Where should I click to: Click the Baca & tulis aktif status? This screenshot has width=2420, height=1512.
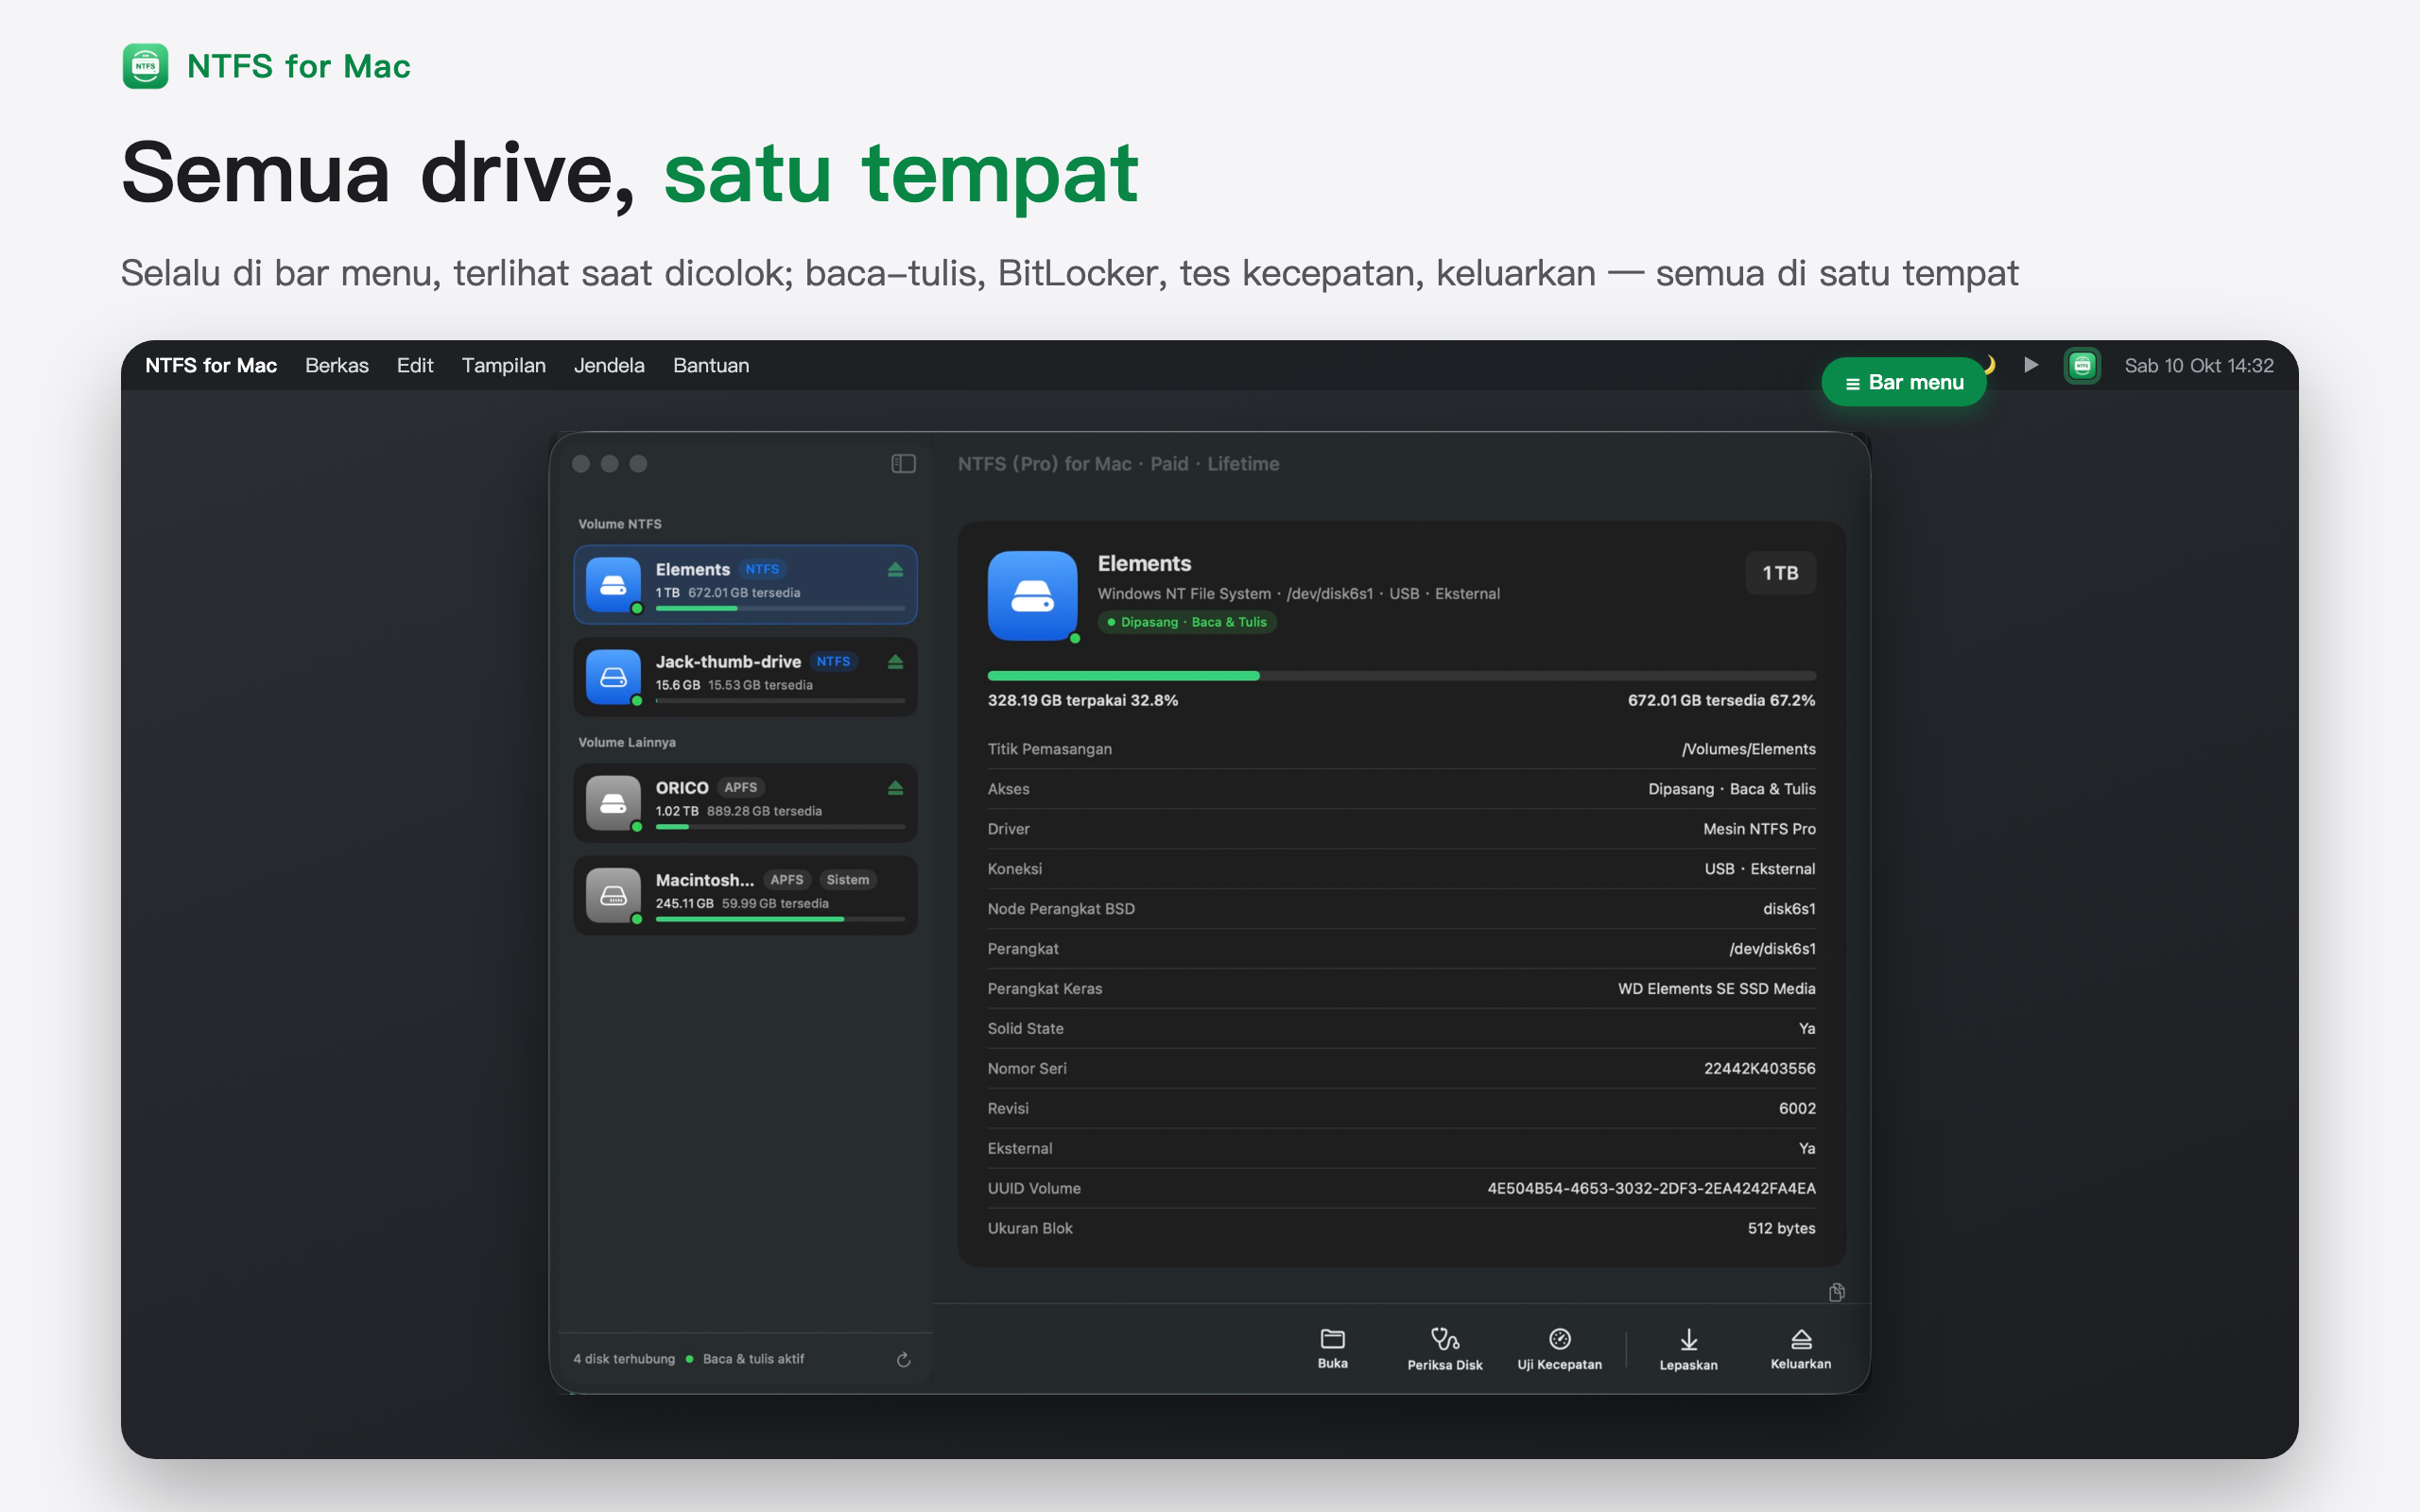[x=753, y=1359]
